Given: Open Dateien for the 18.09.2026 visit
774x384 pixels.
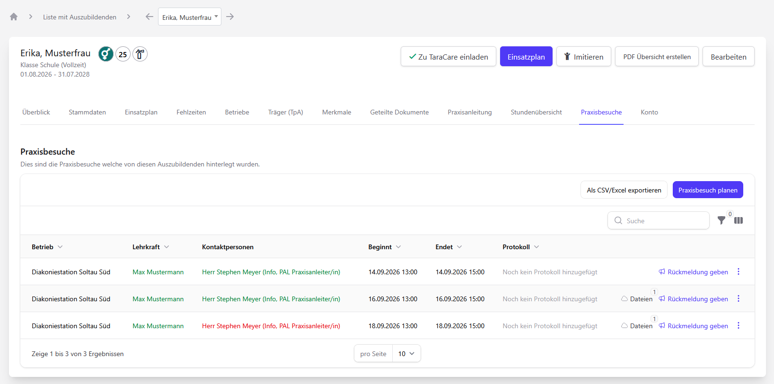Looking at the screenshot, I should 637,326.
